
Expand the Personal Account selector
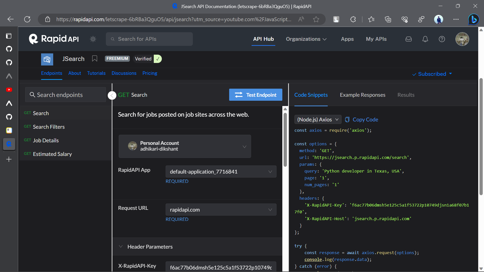185,146
